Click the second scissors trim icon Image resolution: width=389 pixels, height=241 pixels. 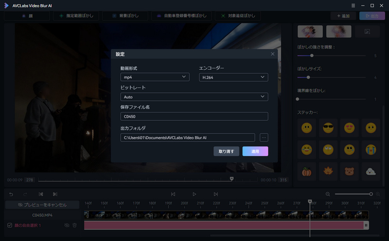click(55, 194)
